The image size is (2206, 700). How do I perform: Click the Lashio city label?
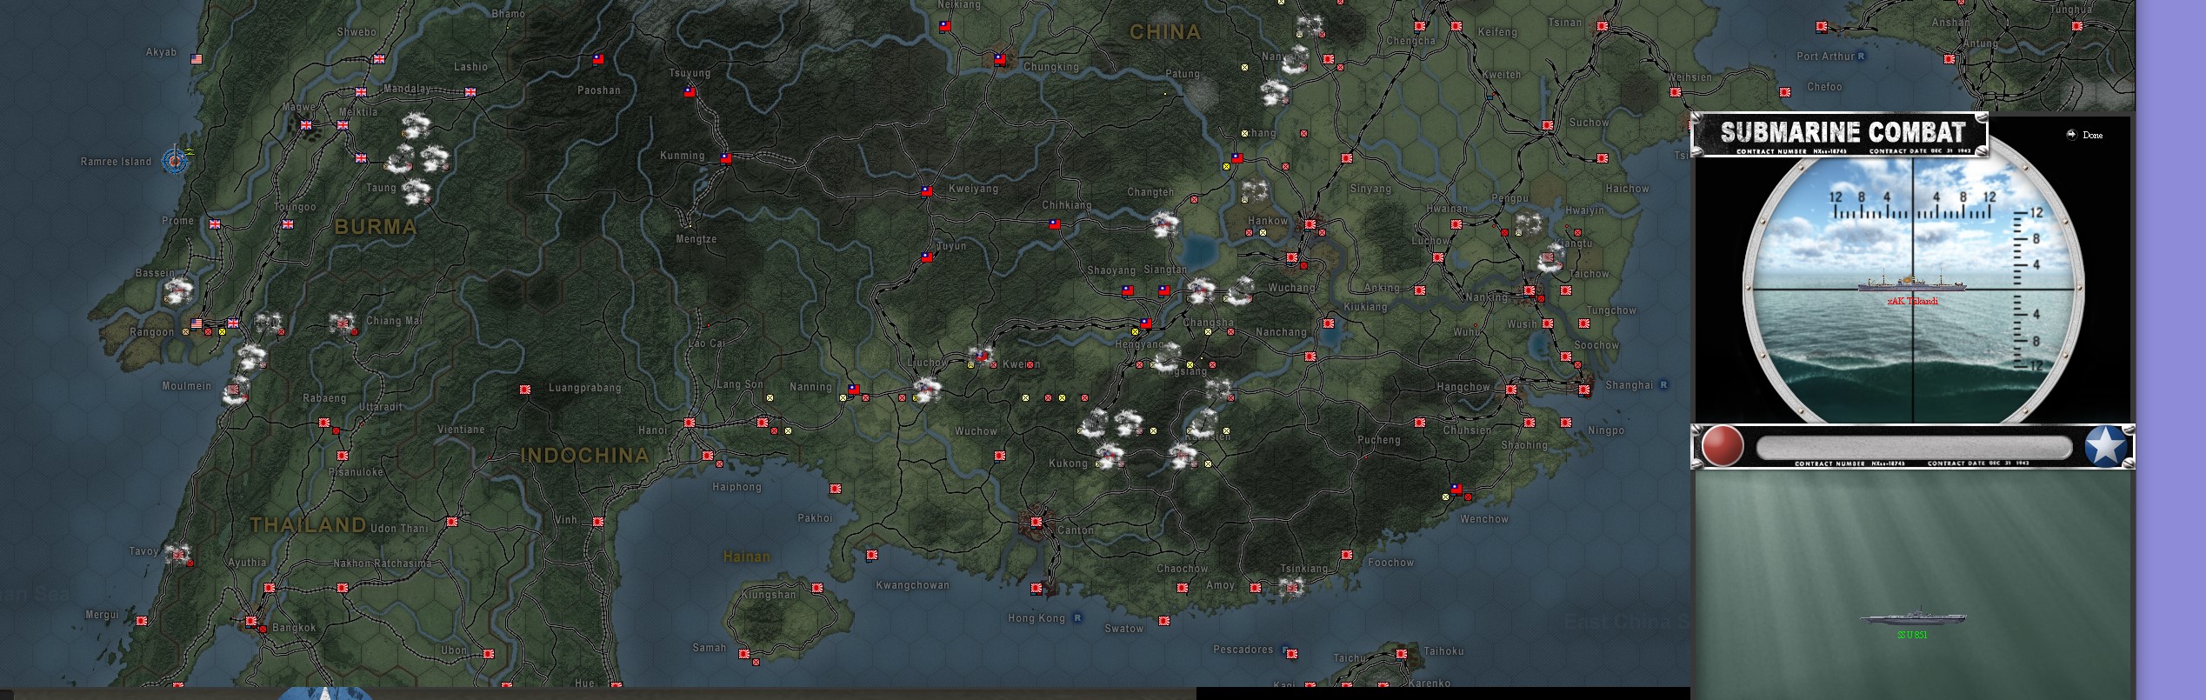(470, 67)
